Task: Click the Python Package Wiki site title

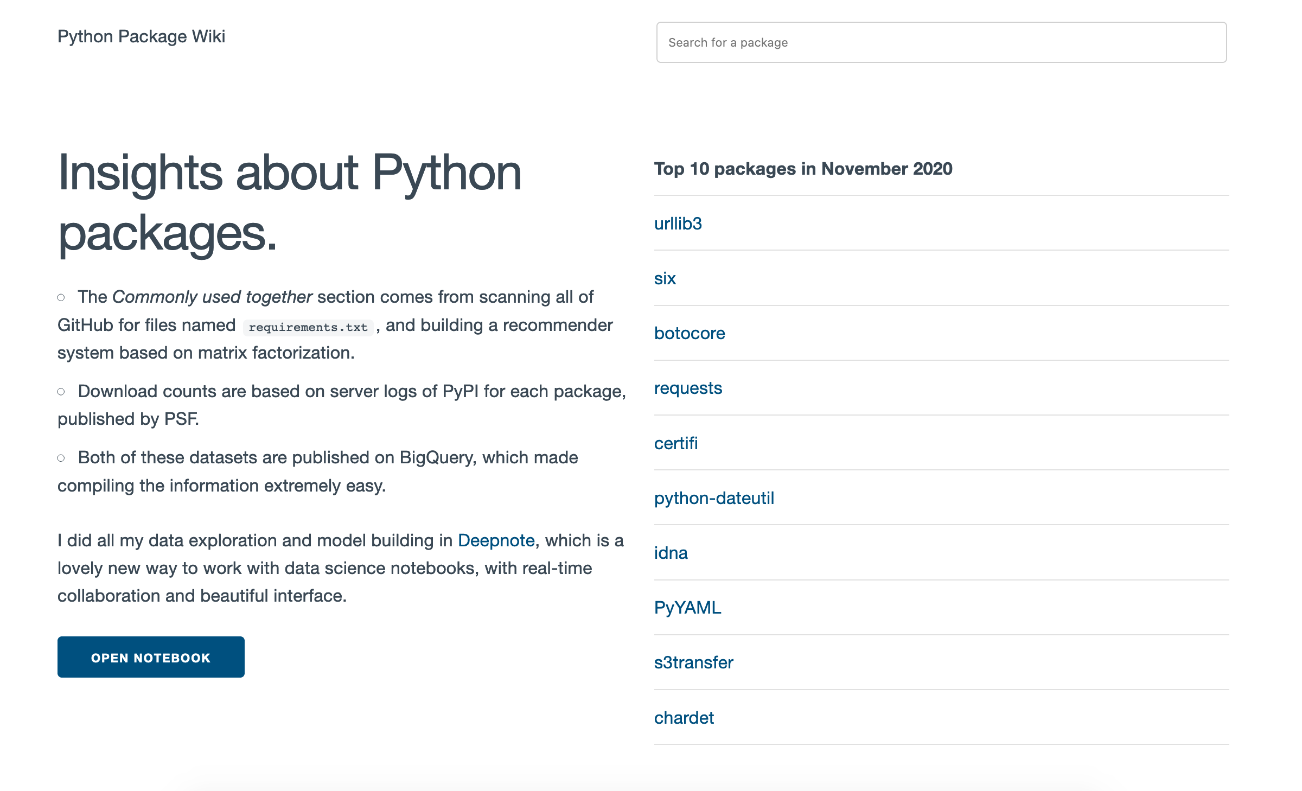Action: pyautogui.click(x=142, y=36)
